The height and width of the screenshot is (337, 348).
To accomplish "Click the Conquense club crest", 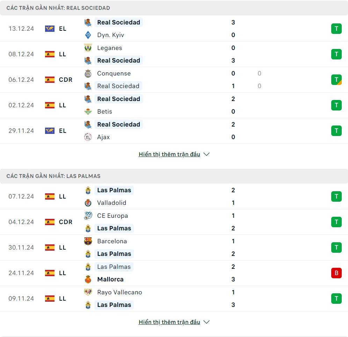I will click(88, 73).
